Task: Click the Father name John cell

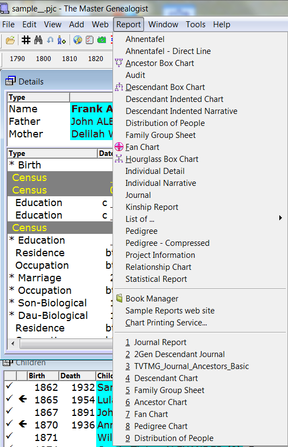Action: point(91,121)
